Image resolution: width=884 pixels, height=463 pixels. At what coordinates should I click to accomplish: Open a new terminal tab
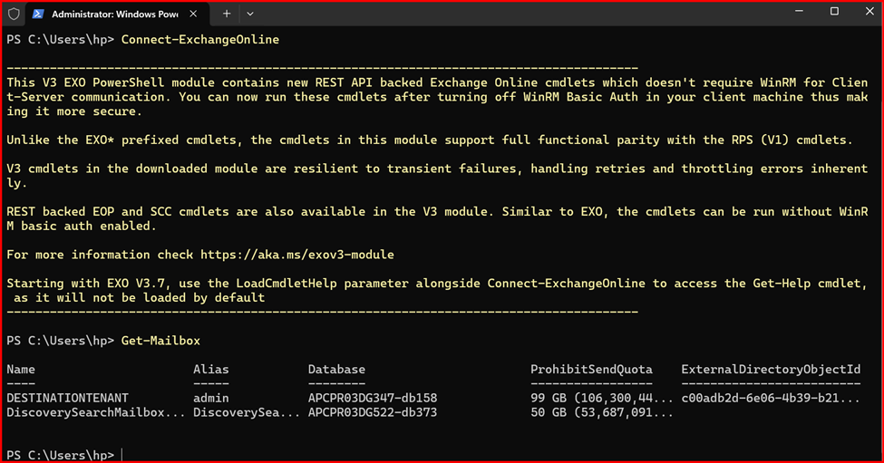[x=227, y=14]
